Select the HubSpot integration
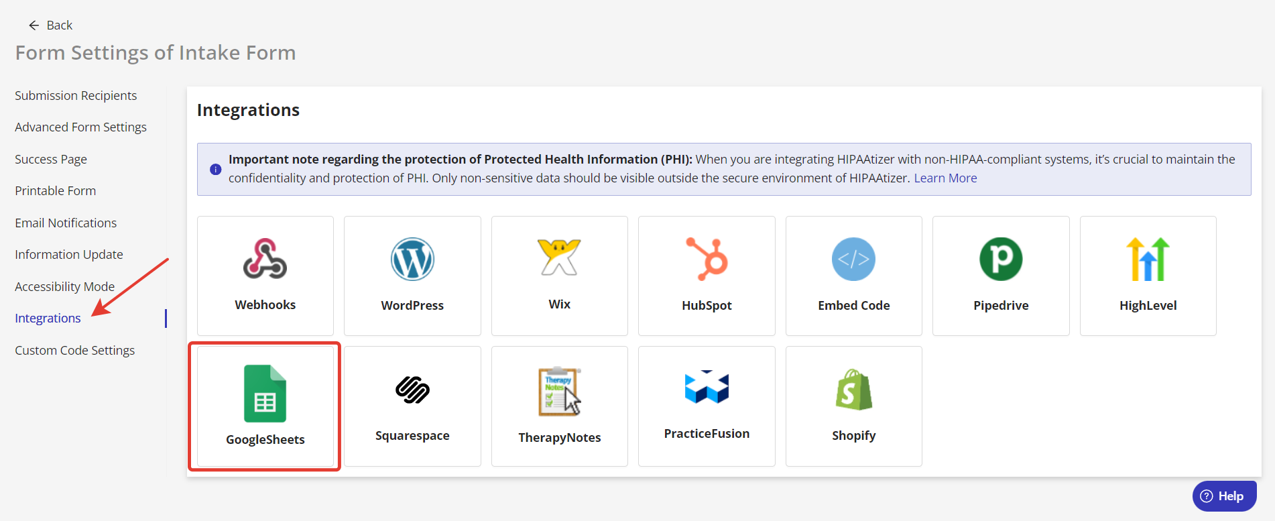This screenshot has width=1275, height=521. coord(707,275)
